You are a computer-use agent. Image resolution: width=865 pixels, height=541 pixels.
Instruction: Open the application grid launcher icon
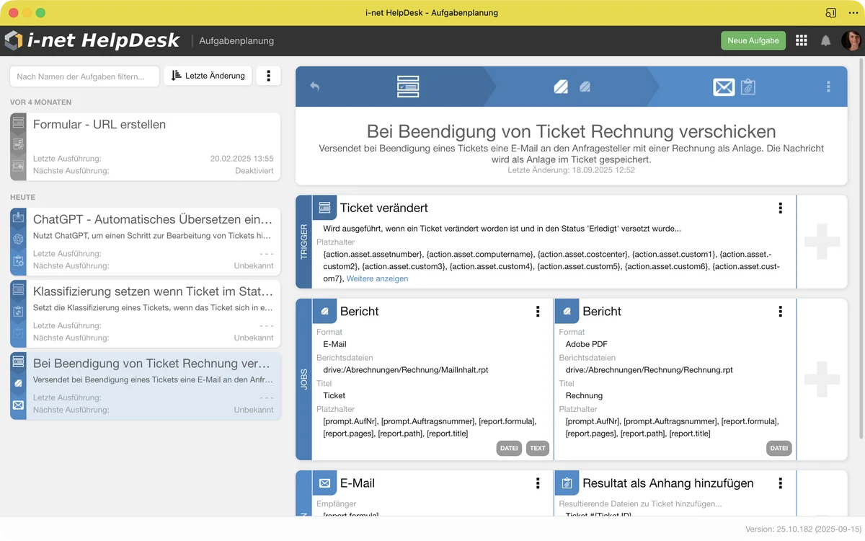click(801, 40)
